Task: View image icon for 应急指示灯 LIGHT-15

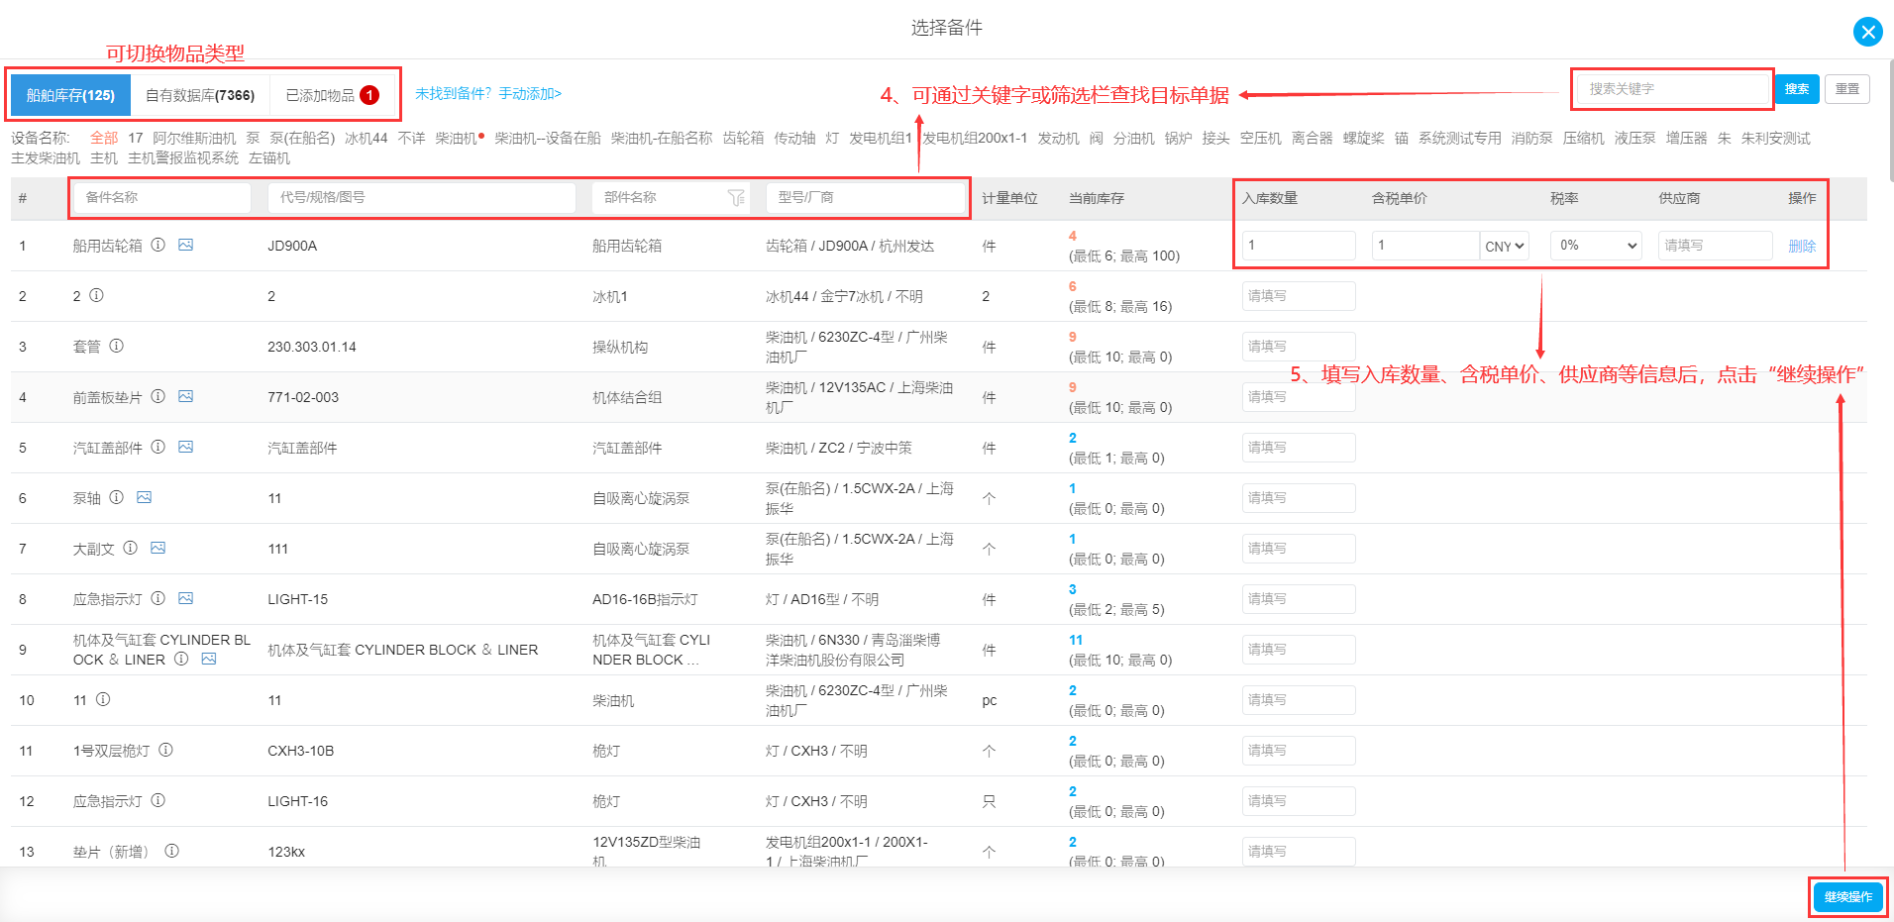Action: click(x=185, y=598)
